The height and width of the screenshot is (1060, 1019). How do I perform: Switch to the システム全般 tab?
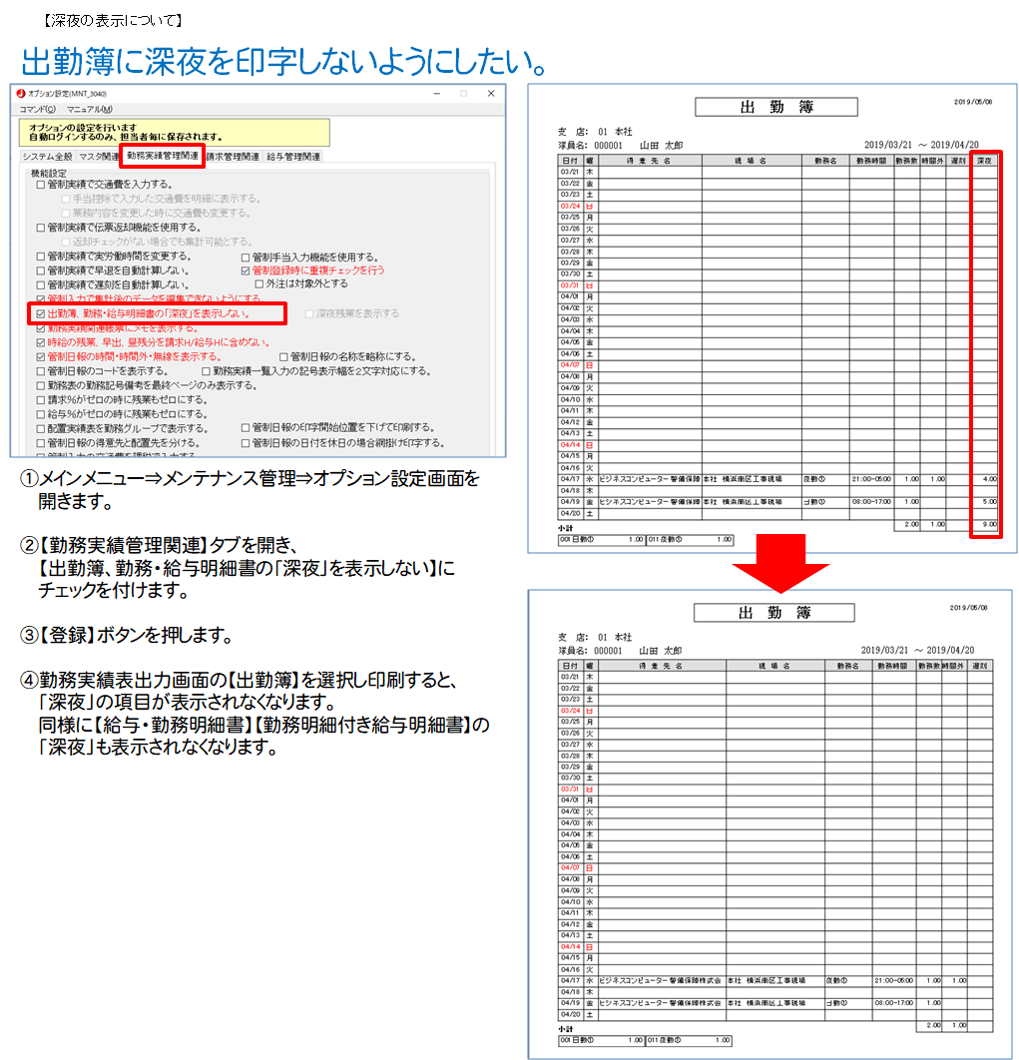47,157
